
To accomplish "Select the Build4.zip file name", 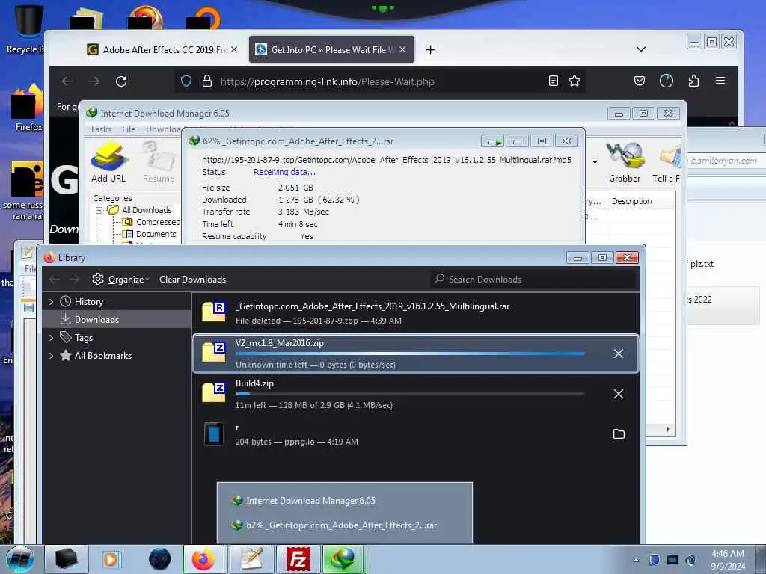I will tap(254, 383).
